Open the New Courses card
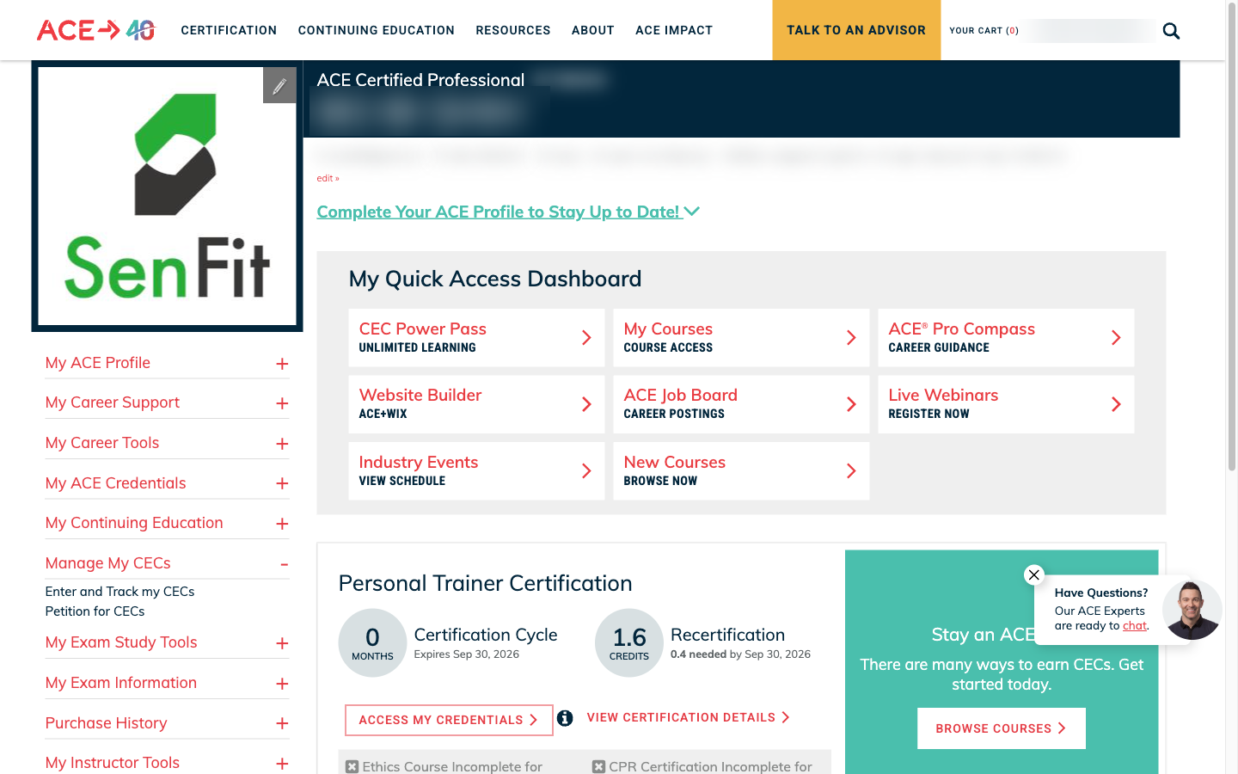 coord(741,470)
